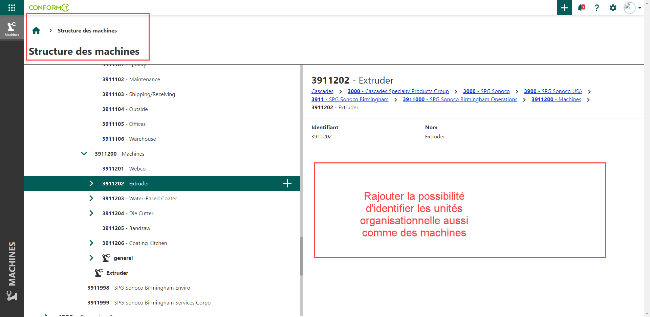Screen dimensions: 650x317
Task: Open 3000 - Cascades Specialty Products Group link
Action: [x=398, y=91]
